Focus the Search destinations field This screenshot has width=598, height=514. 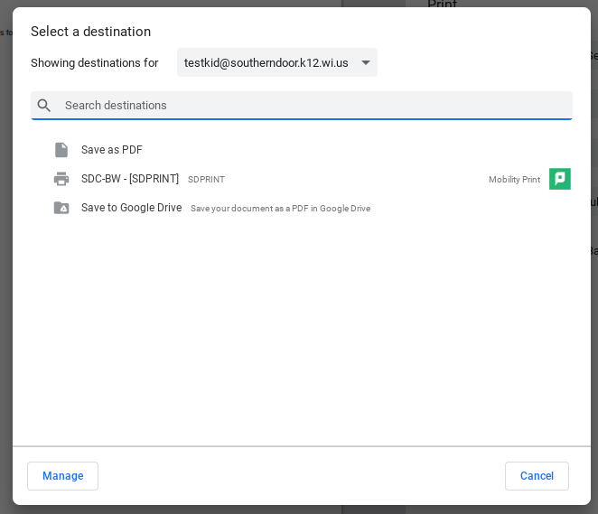click(302, 106)
